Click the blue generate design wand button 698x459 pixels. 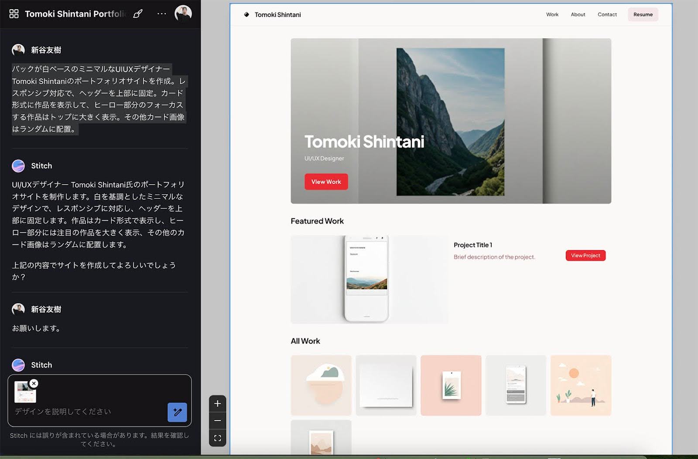[x=177, y=412]
